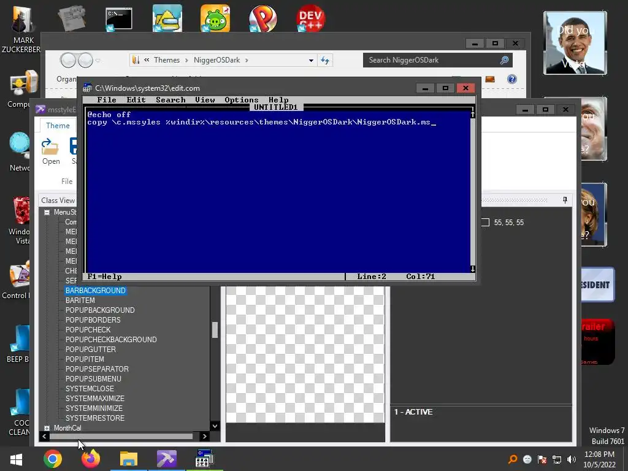This screenshot has width=628, height=471.
Task: Open the Search menu in edit.com
Action: (170, 100)
